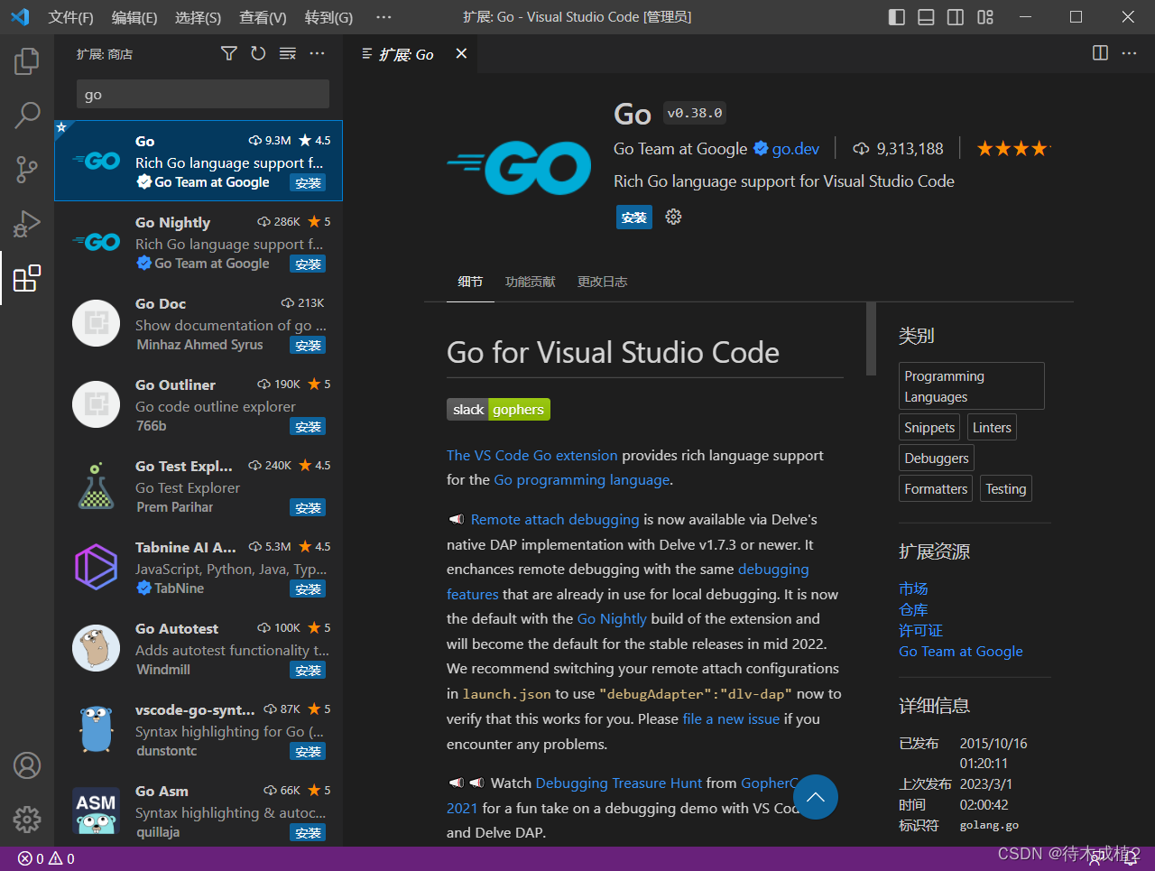Screen dimensions: 1155x871
Task: Toggle the primary side bar layout icon
Action: [x=897, y=17]
